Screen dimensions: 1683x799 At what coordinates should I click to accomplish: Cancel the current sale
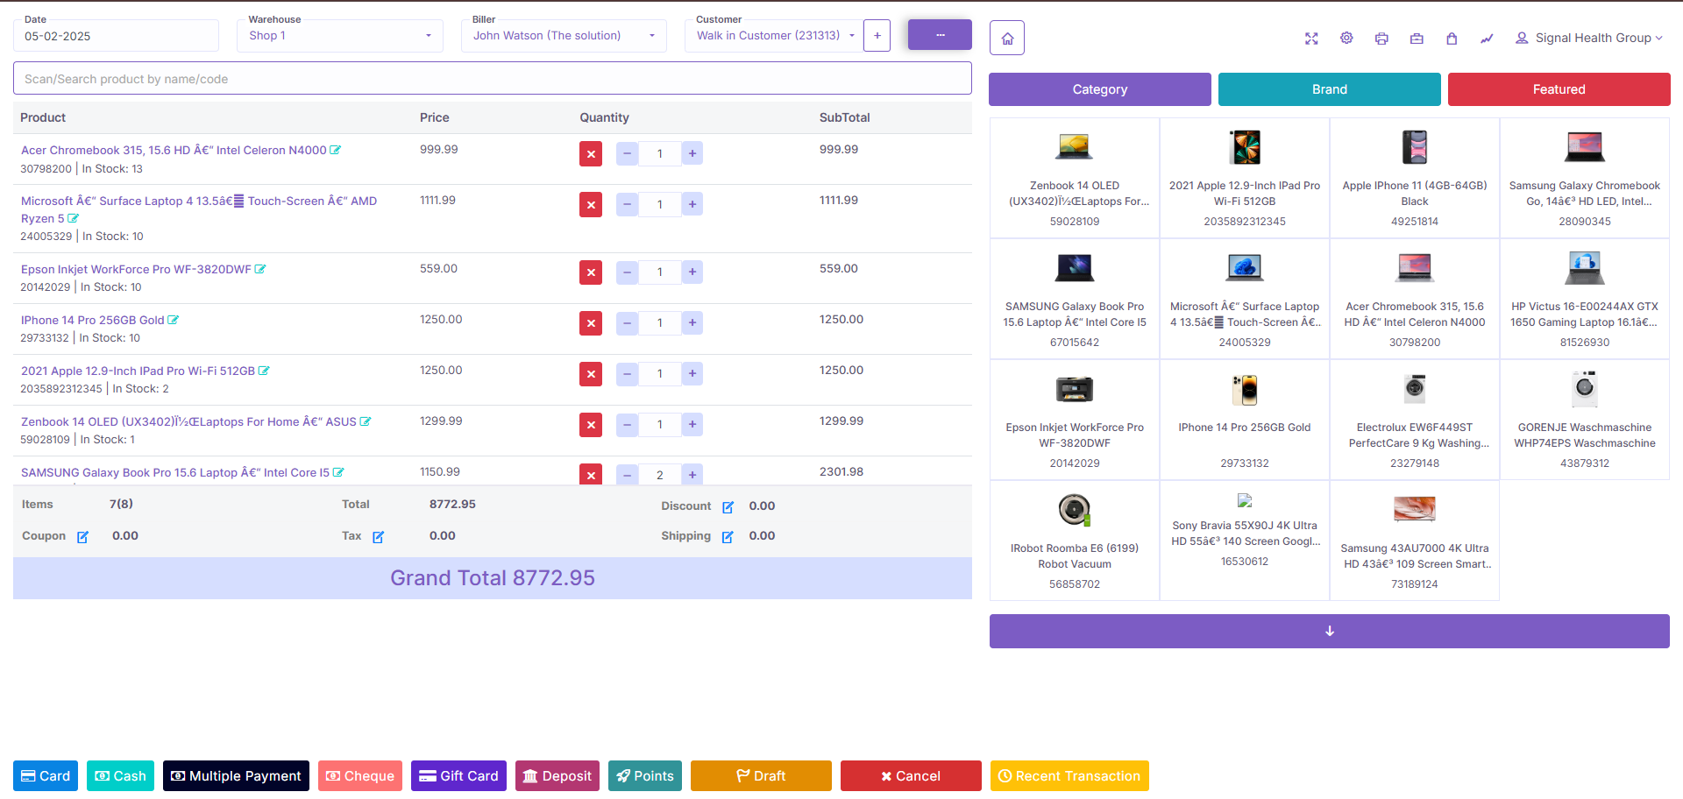pos(911,776)
